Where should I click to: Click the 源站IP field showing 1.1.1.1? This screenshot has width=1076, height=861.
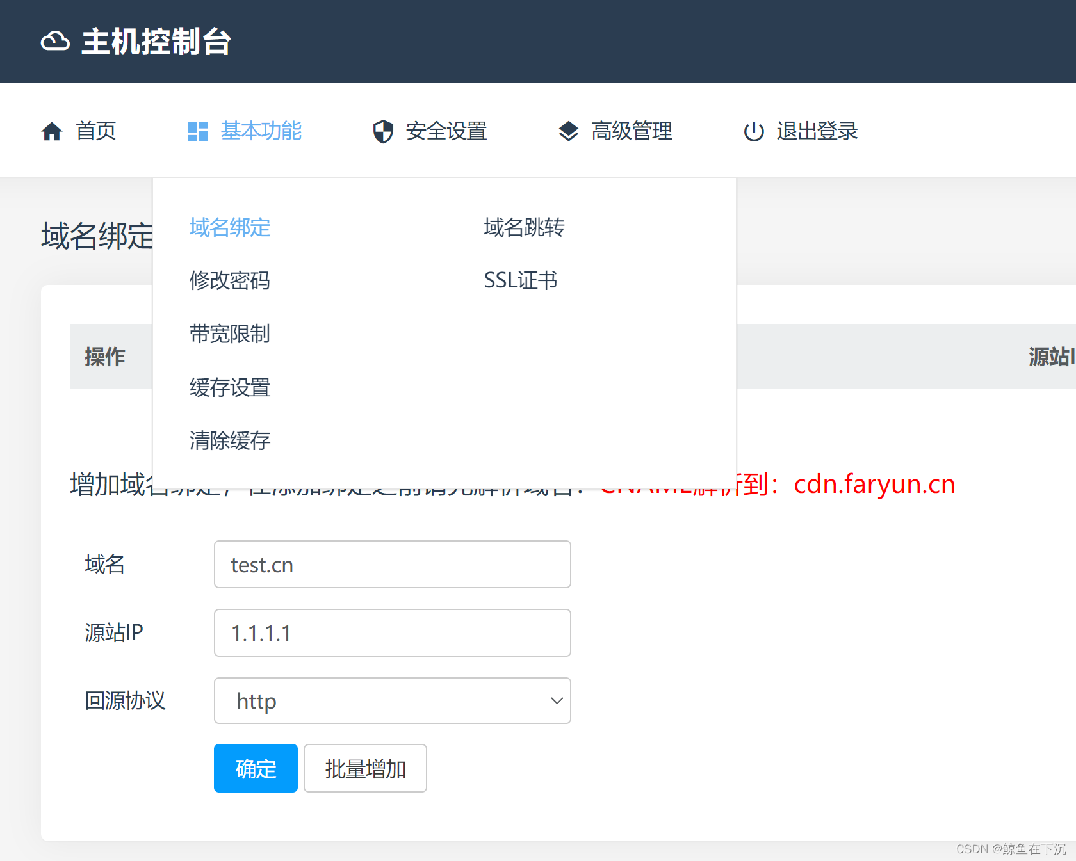(x=392, y=632)
